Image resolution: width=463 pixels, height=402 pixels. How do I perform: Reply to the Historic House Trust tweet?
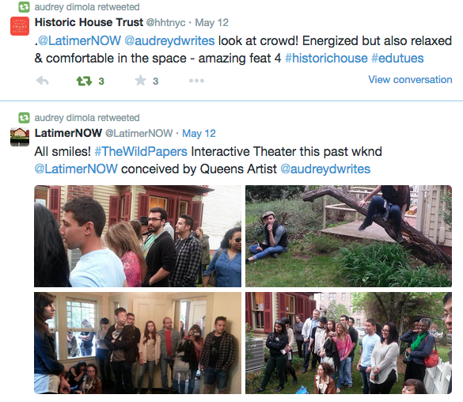pyautogui.click(x=42, y=81)
